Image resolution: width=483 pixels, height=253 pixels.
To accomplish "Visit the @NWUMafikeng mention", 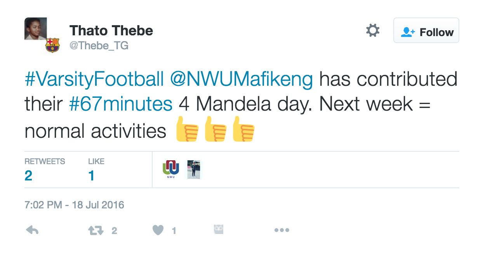I will [x=241, y=79].
